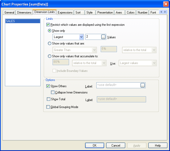The height and width of the screenshot is (151, 170).
Task: Open the Show Others label expression editor
Action: [142, 85]
